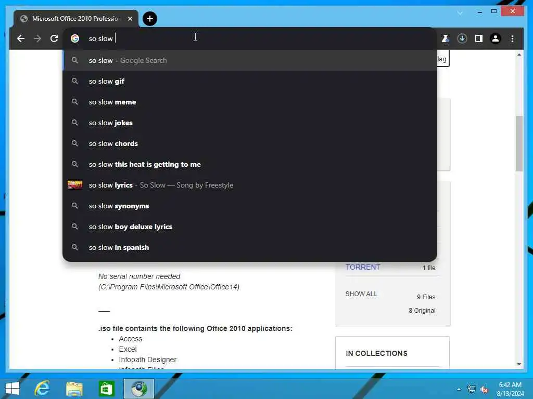Click the 'IN COLLECTIONS' heading

click(376, 353)
